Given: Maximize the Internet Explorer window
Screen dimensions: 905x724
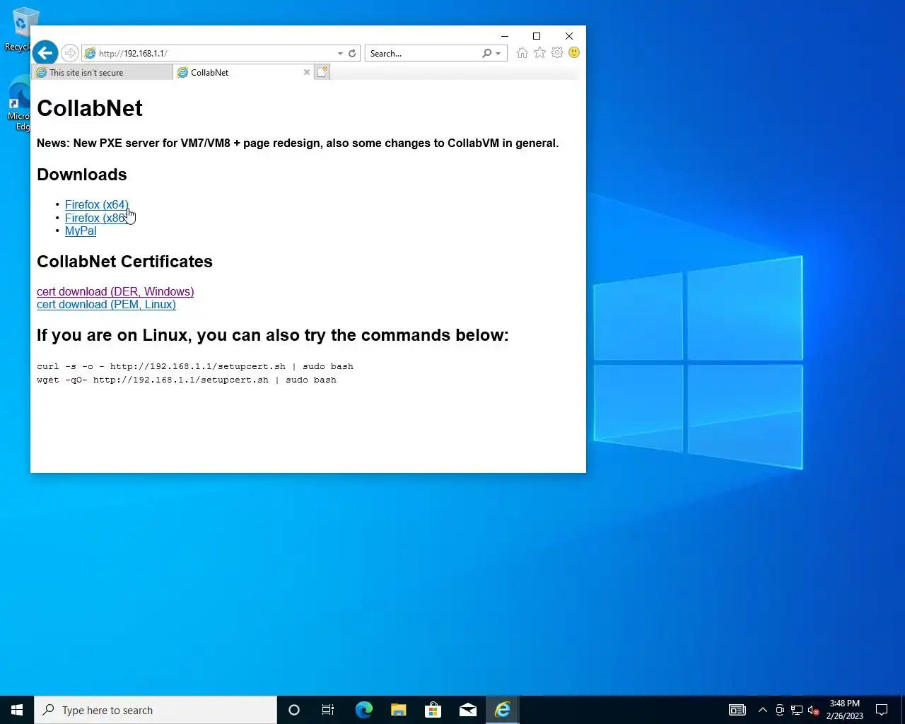Looking at the screenshot, I should point(537,36).
